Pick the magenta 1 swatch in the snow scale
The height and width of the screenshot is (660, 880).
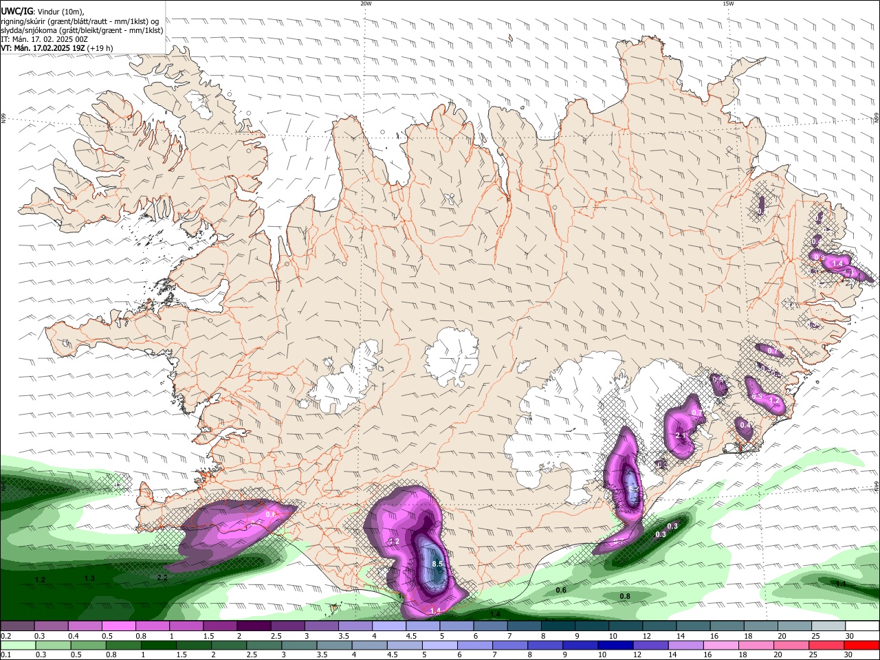coord(186,626)
